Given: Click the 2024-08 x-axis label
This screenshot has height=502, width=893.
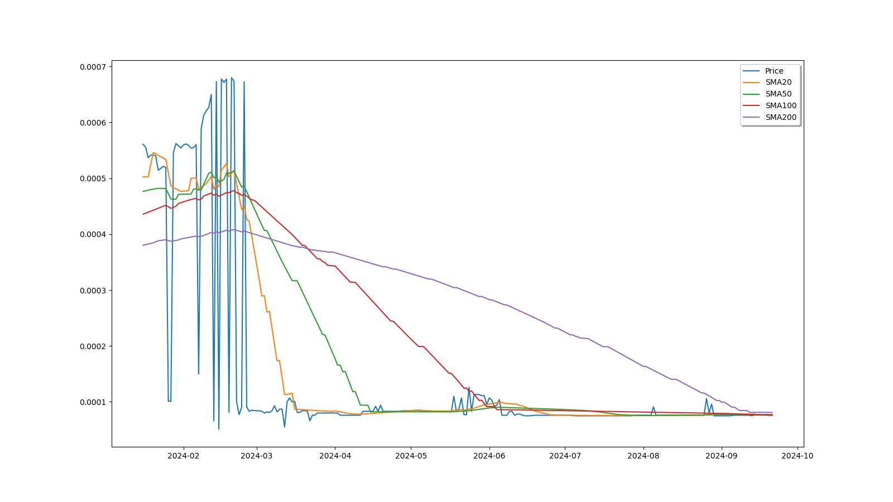Looking at the screenshot, I should (x=644, y=456).
